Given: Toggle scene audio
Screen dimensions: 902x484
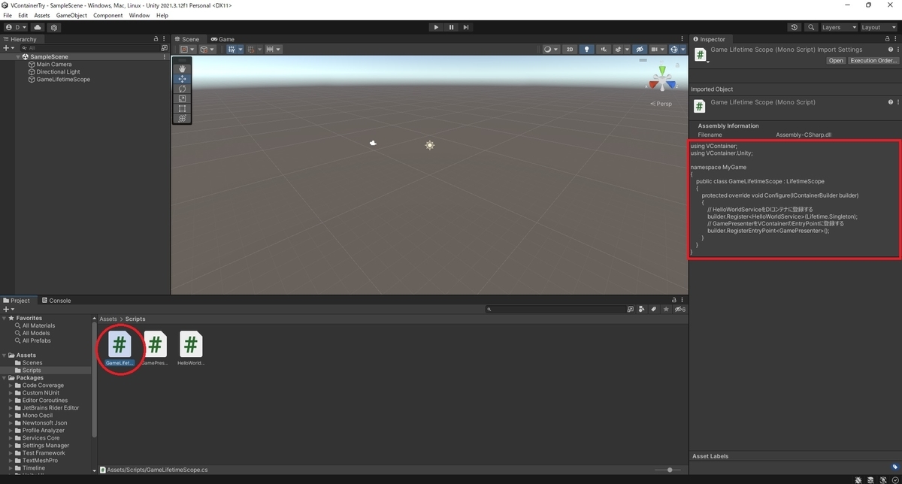Looking at the screenshot, I should click(603, 50).
